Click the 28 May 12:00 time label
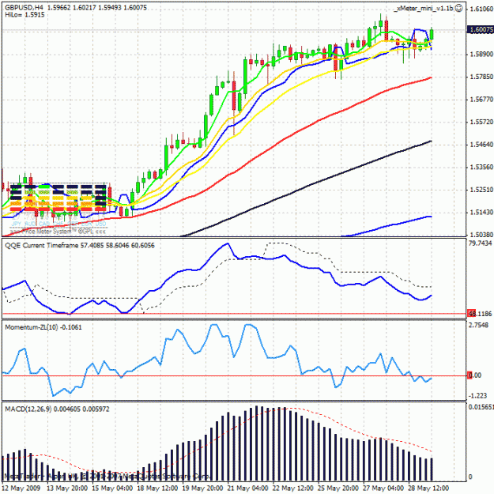The width and height of the screenshot is (494, 494). click(428, 488)
